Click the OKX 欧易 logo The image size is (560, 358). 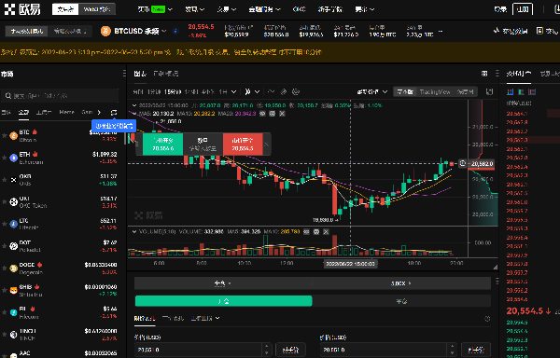coord(22,9)
